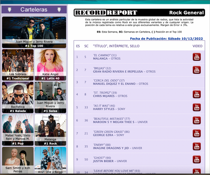Click title "AS IT WAS"
This screenshot has height=175, width=210.
tap(101, 106)
